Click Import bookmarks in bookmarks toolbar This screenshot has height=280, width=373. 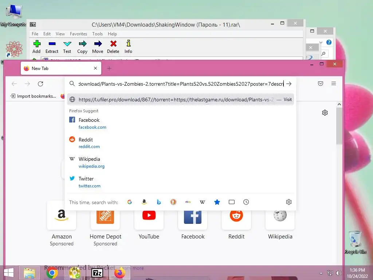33,96
